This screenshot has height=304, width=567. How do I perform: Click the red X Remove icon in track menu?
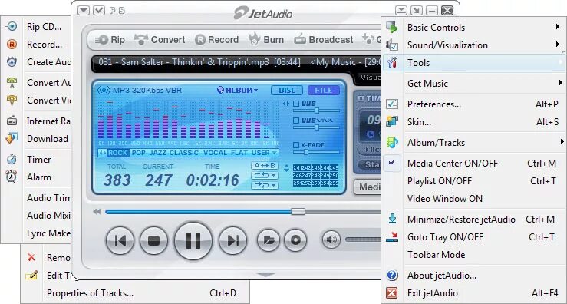tap(31, 257)
